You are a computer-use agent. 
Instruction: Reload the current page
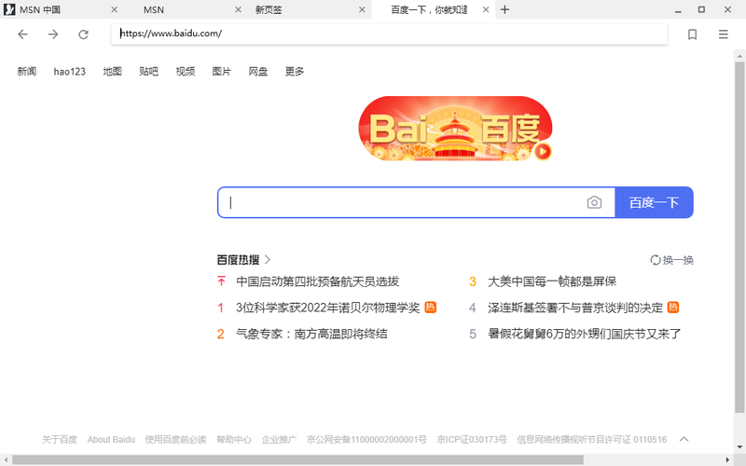tap(83, 34)
